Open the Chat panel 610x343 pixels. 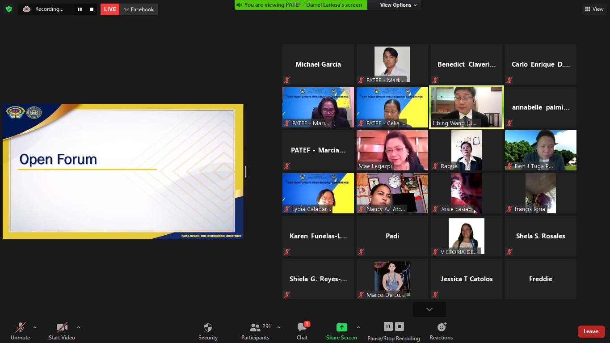point(302,331)
